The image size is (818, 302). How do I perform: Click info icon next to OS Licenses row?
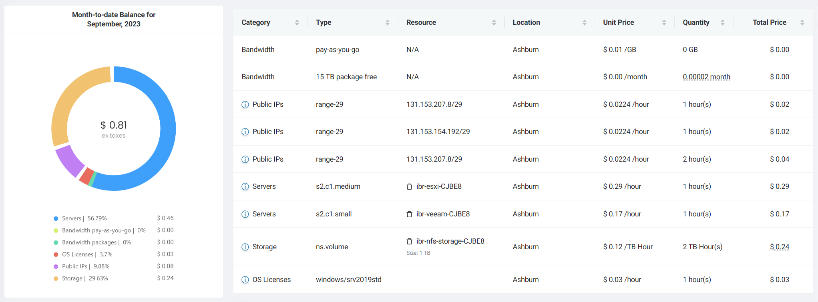pyautogui.click(x=245, y=280)
